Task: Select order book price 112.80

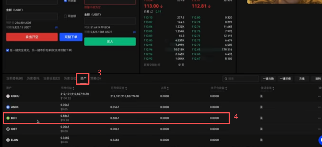Action: coord(196,18)
